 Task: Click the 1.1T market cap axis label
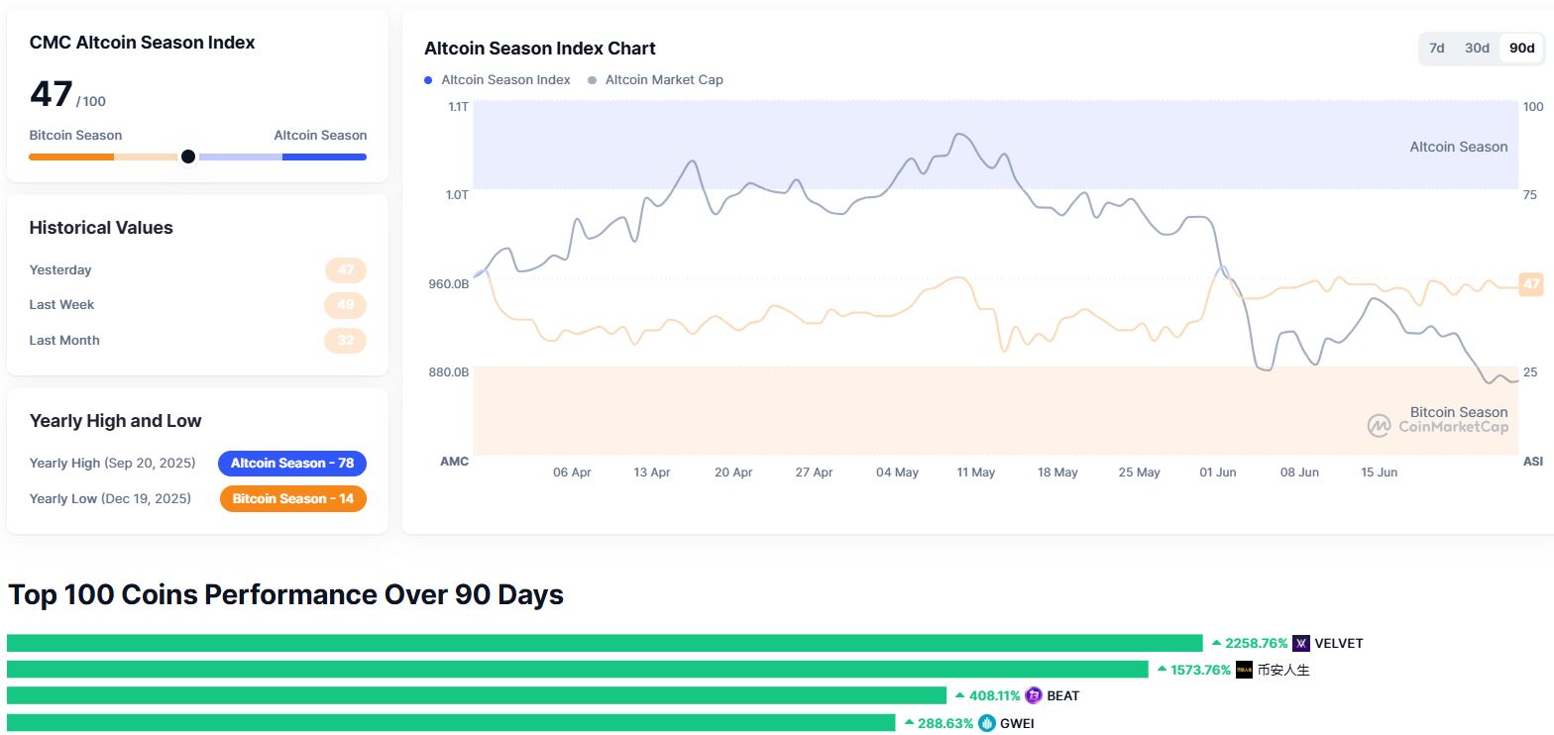pos(458,106)
